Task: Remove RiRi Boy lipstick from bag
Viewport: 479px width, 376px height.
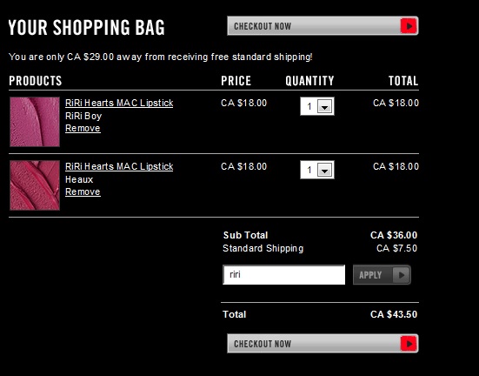Action: [83, 128]
